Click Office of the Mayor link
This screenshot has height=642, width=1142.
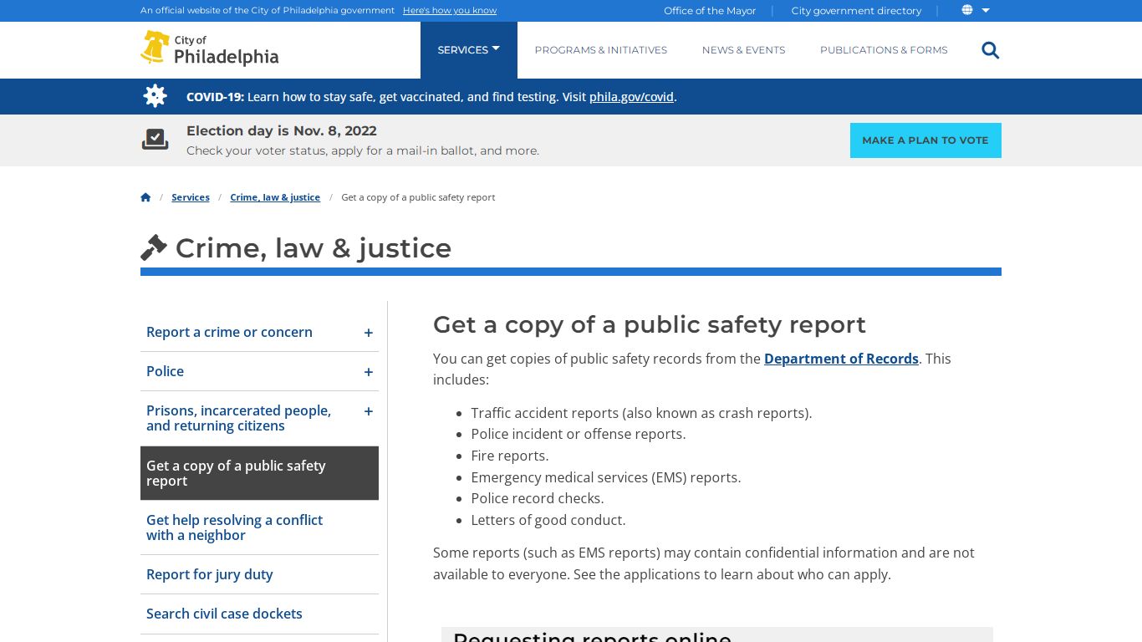pos(710,11)
